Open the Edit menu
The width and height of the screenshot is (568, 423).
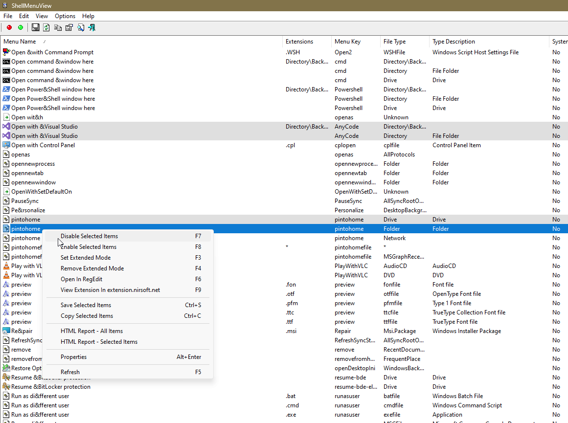[24, 16]
